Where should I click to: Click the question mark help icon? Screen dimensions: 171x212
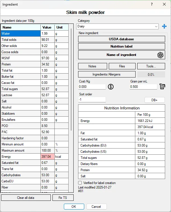click(x=152, y=4)
